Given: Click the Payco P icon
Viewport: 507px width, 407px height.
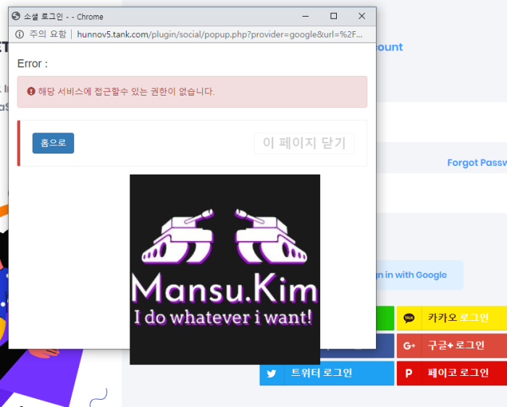Looking at the screenshot, I should coord(409,374).
